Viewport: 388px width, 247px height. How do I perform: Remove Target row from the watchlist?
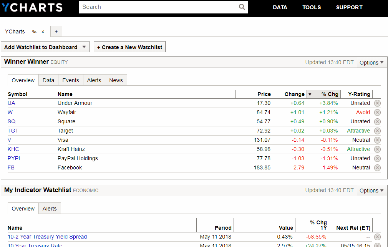click(377, 131)
